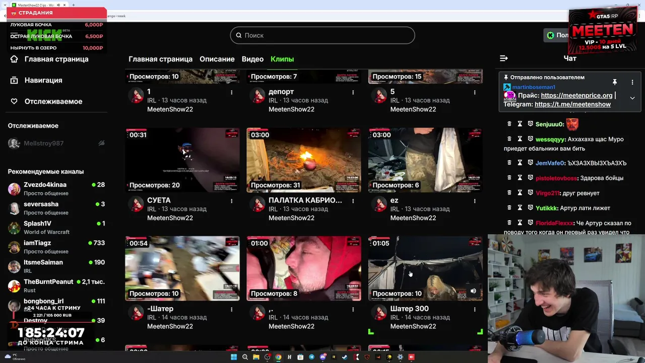Click username Yutikkk in chat
The width and height of the screenshot is (645, 363).
point(547,208)
